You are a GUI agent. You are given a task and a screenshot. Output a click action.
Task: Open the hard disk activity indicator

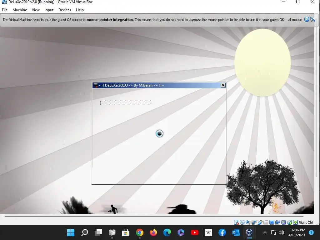point(236,222)
